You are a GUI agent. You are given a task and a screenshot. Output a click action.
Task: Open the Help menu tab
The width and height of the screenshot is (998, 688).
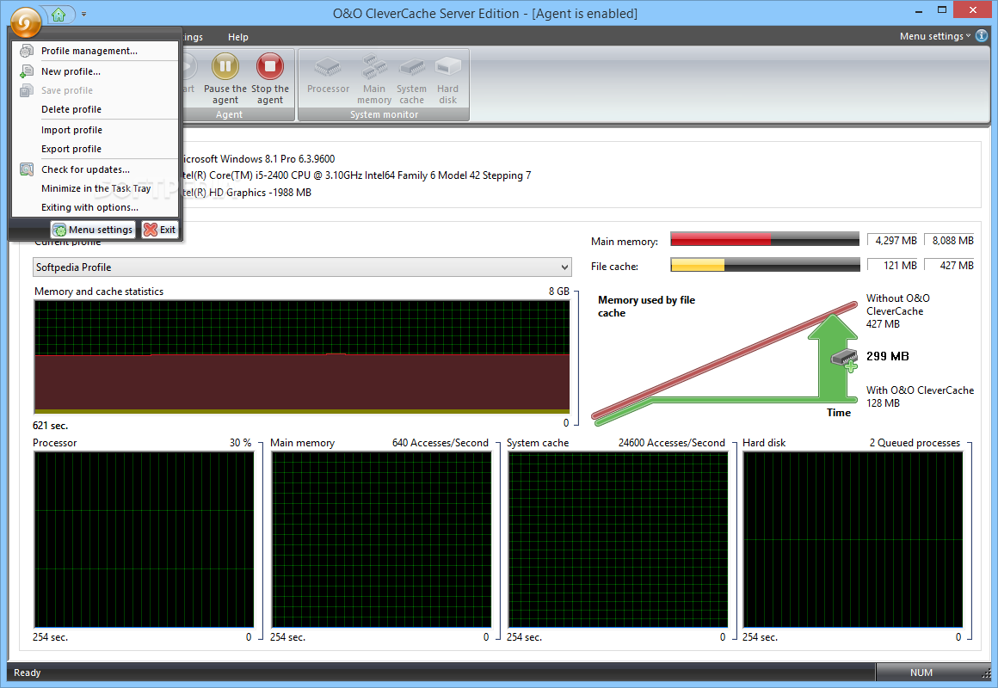(238, 37)
